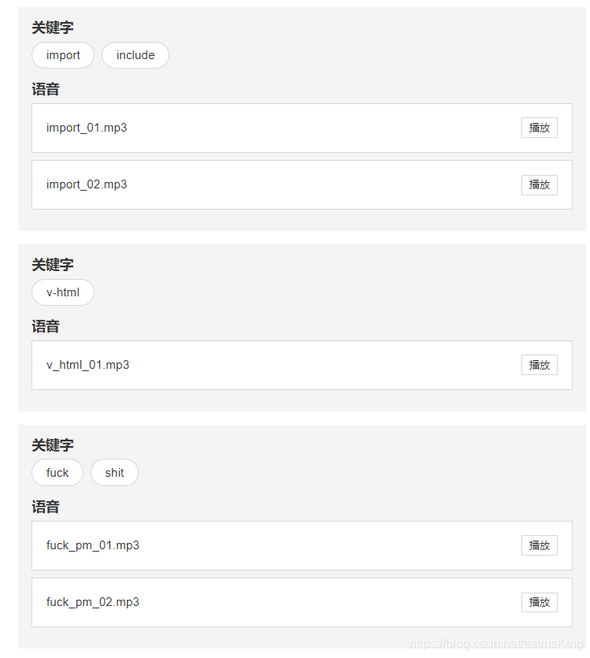Open the blog.csdn.net watermark link
This screenshot has width=590, height=658.
pyautogui.click(x=496, y=645)
